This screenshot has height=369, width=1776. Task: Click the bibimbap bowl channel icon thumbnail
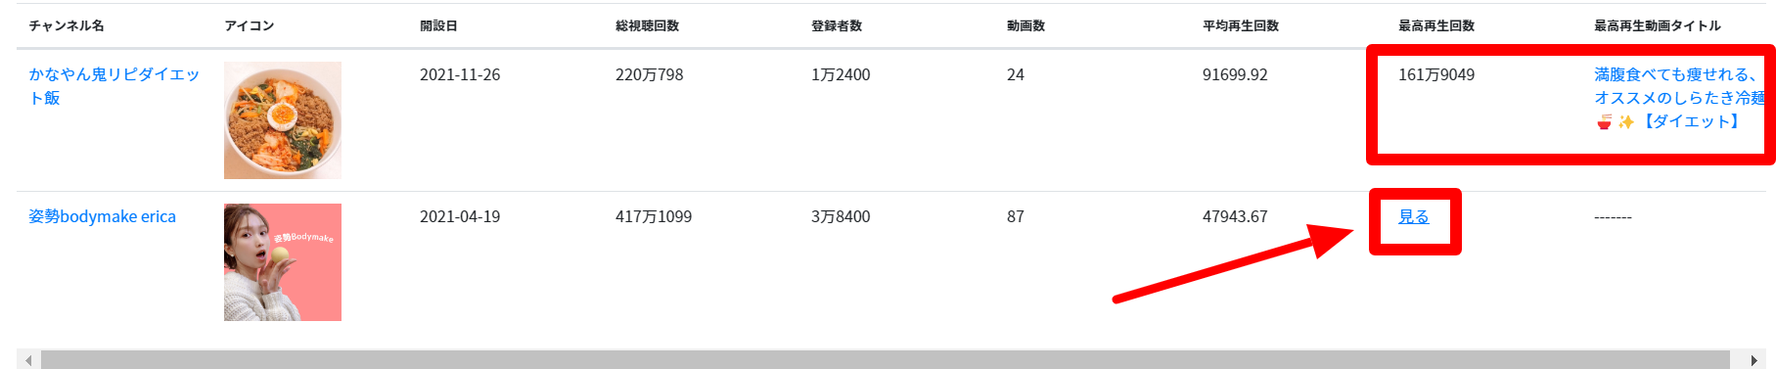coord(283,120)
